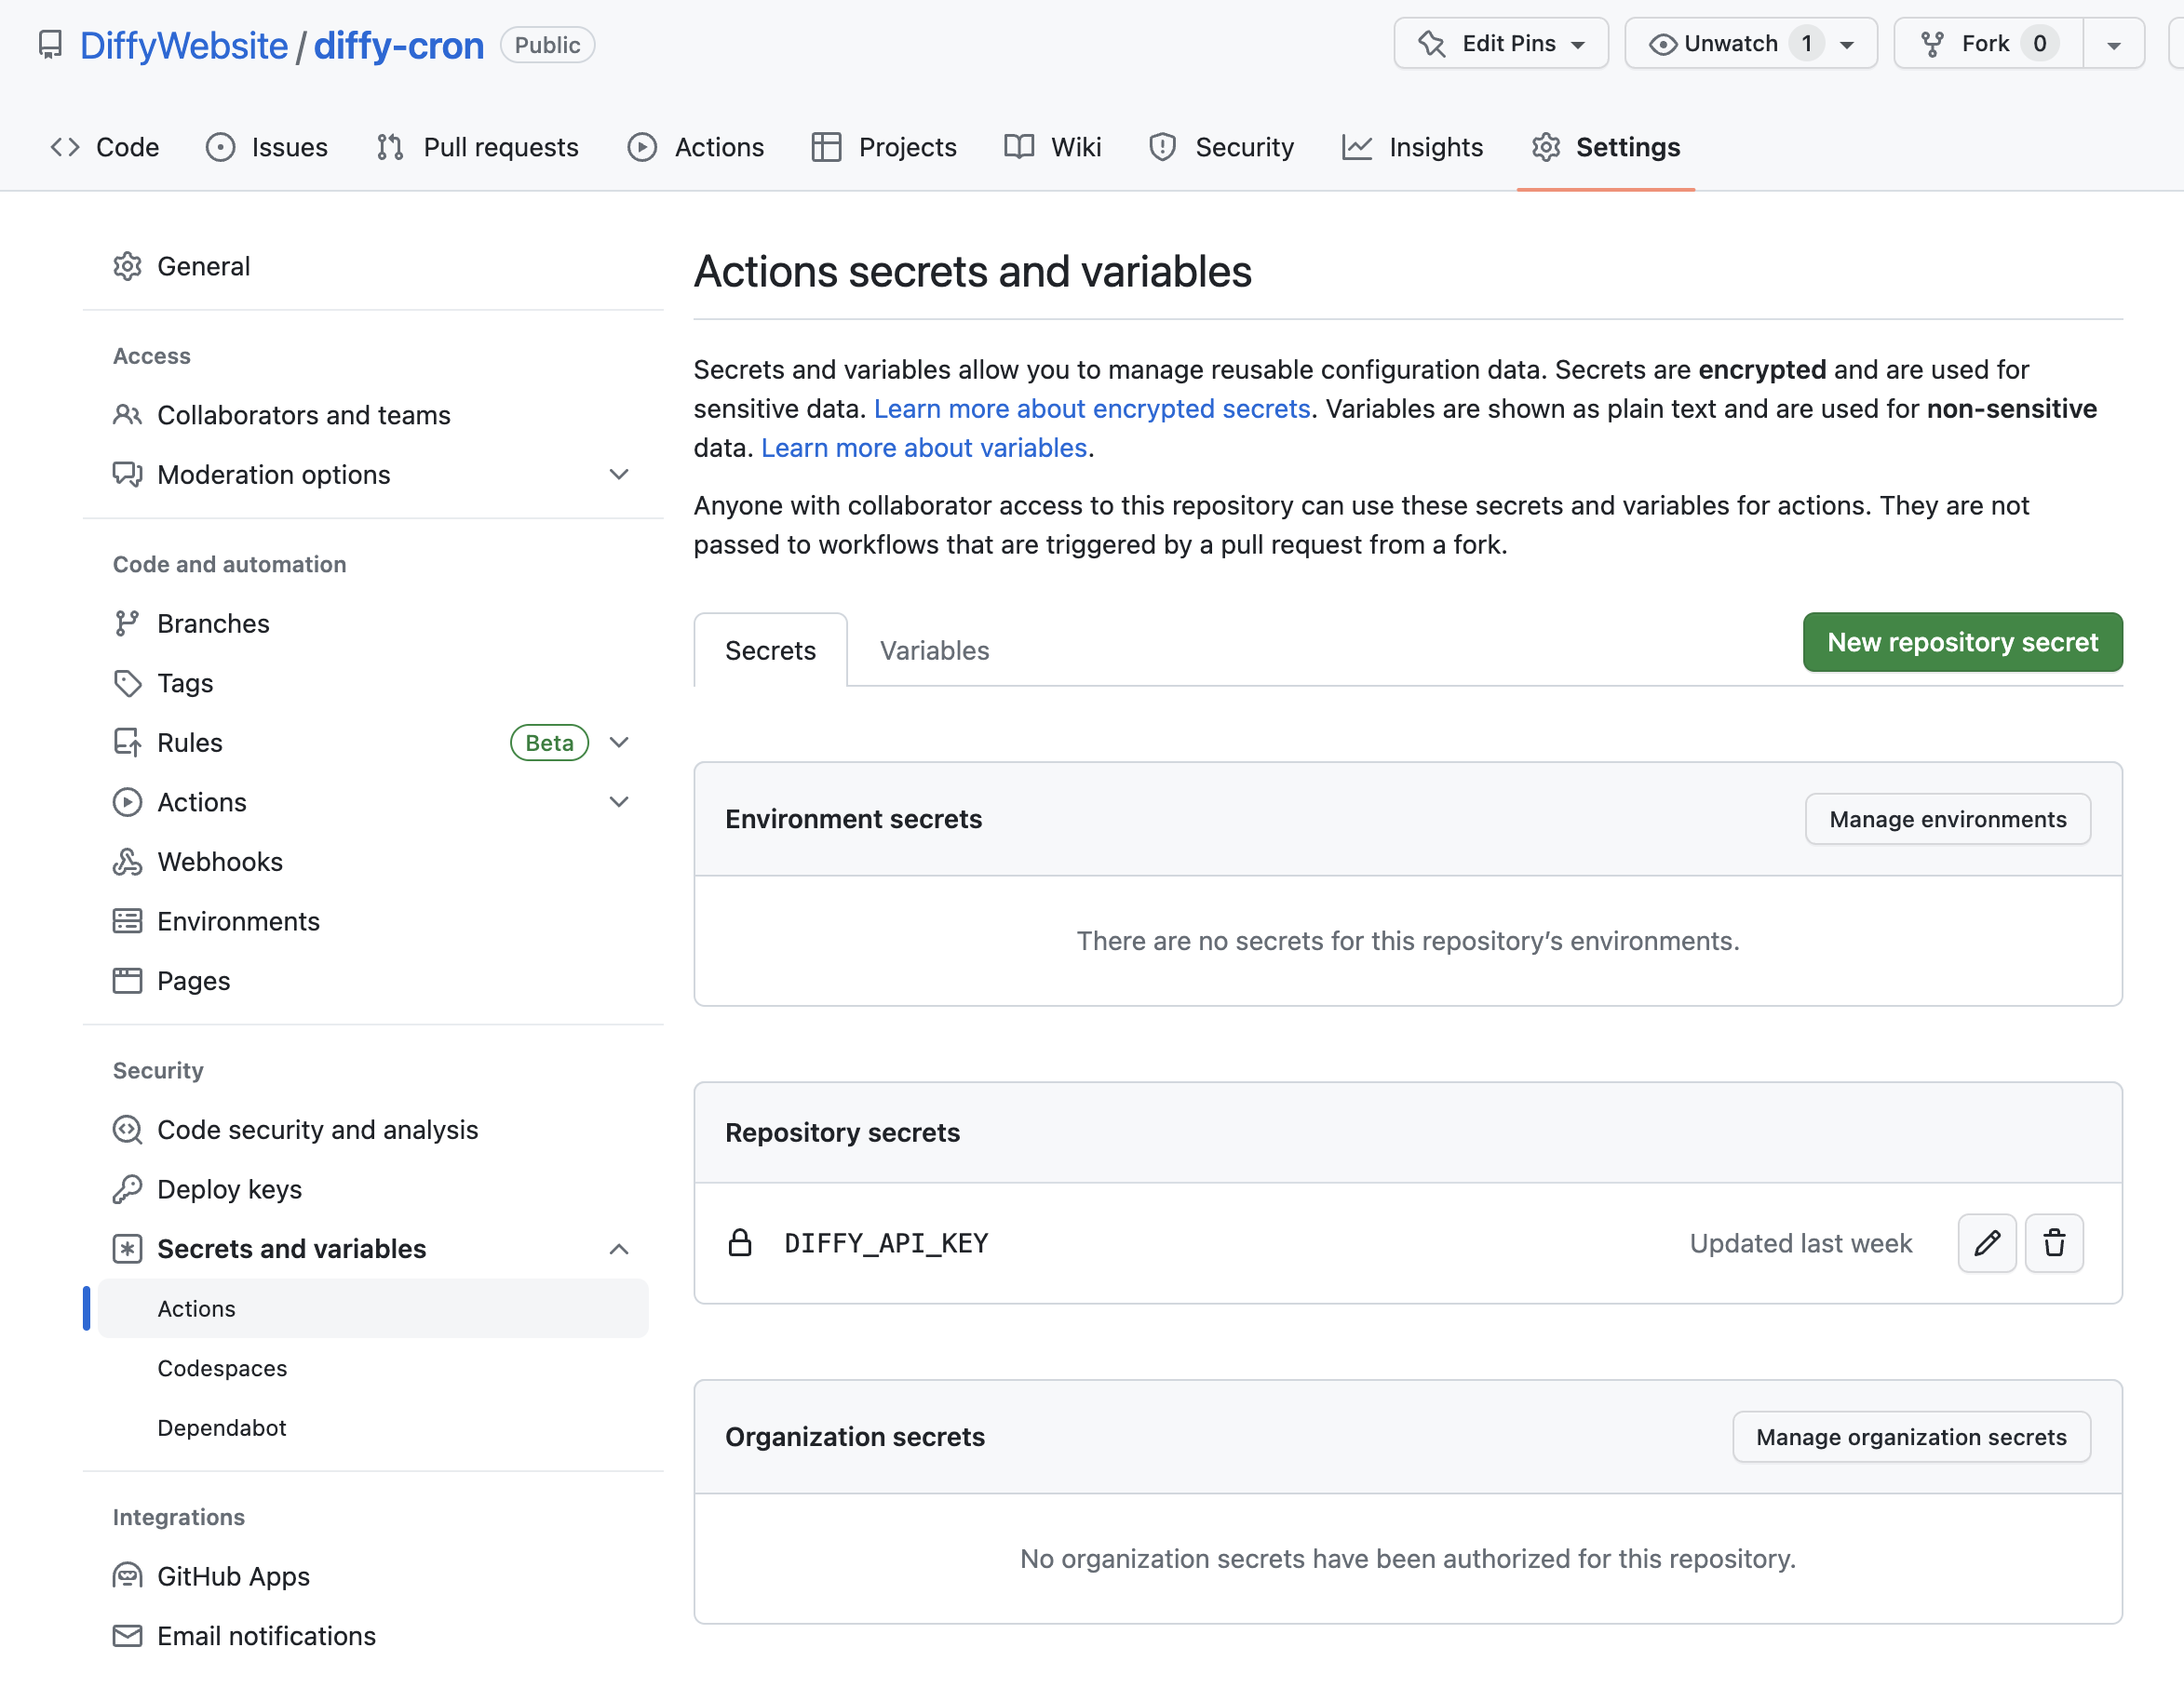Click Manage environments button
The image size is (2184, 1701).
pos(1947,820)
